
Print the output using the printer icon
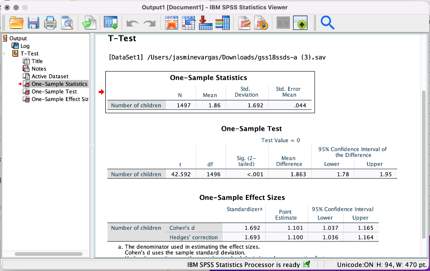point(50,23)
